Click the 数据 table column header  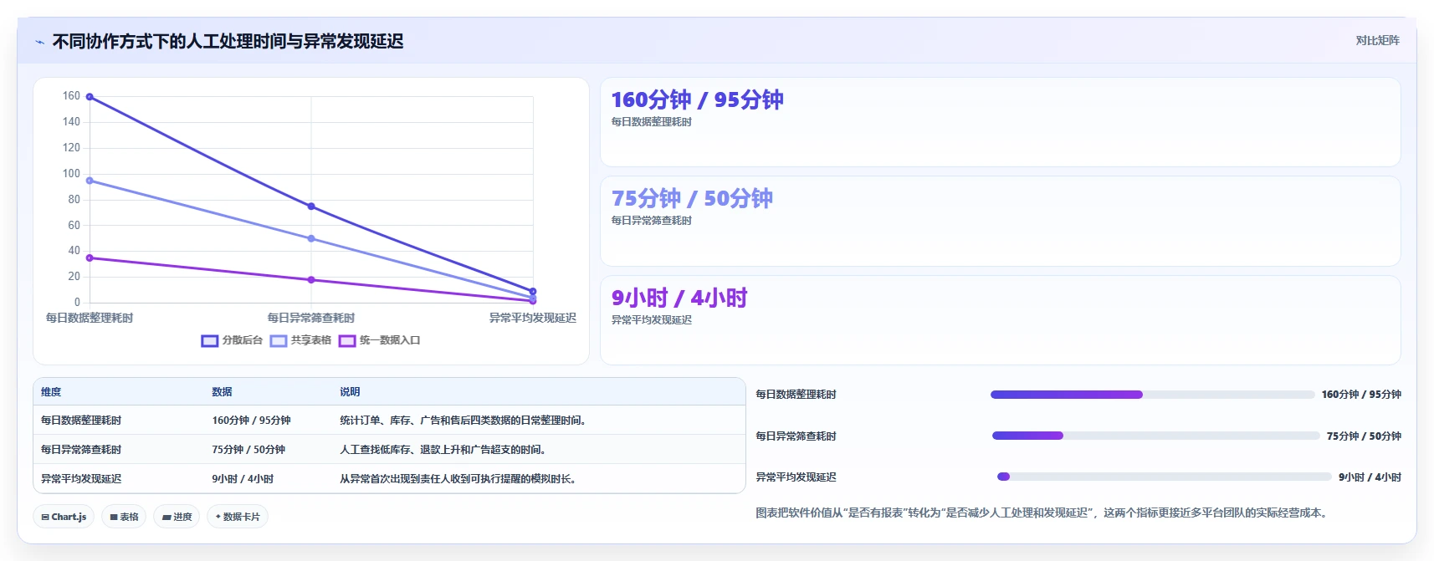222,392
